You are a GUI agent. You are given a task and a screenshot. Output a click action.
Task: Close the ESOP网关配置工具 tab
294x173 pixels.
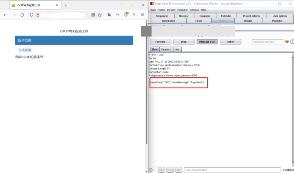point(57,5)
